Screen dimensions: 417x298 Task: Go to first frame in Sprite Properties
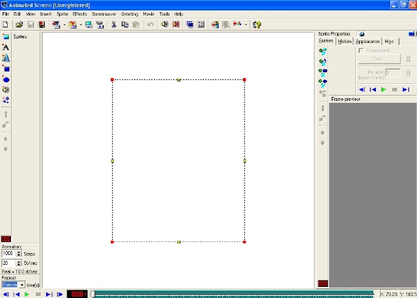(373, 90)
